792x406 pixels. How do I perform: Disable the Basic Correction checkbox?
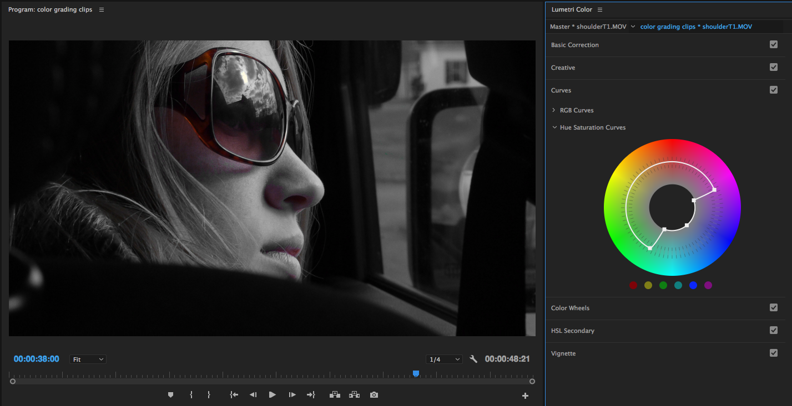[x=774, y=44]
